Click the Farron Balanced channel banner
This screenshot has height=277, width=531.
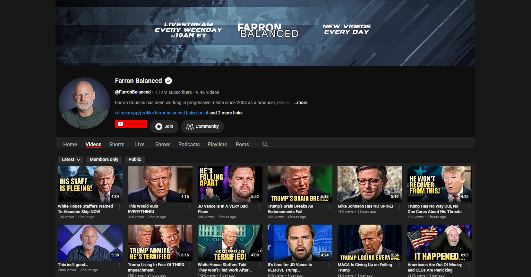point(265,33)
